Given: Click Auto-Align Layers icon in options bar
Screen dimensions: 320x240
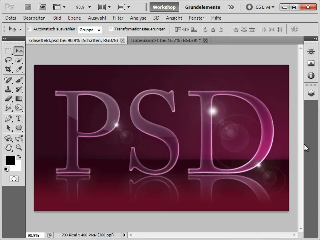Looking at the screenshot, I should (294, 29).
